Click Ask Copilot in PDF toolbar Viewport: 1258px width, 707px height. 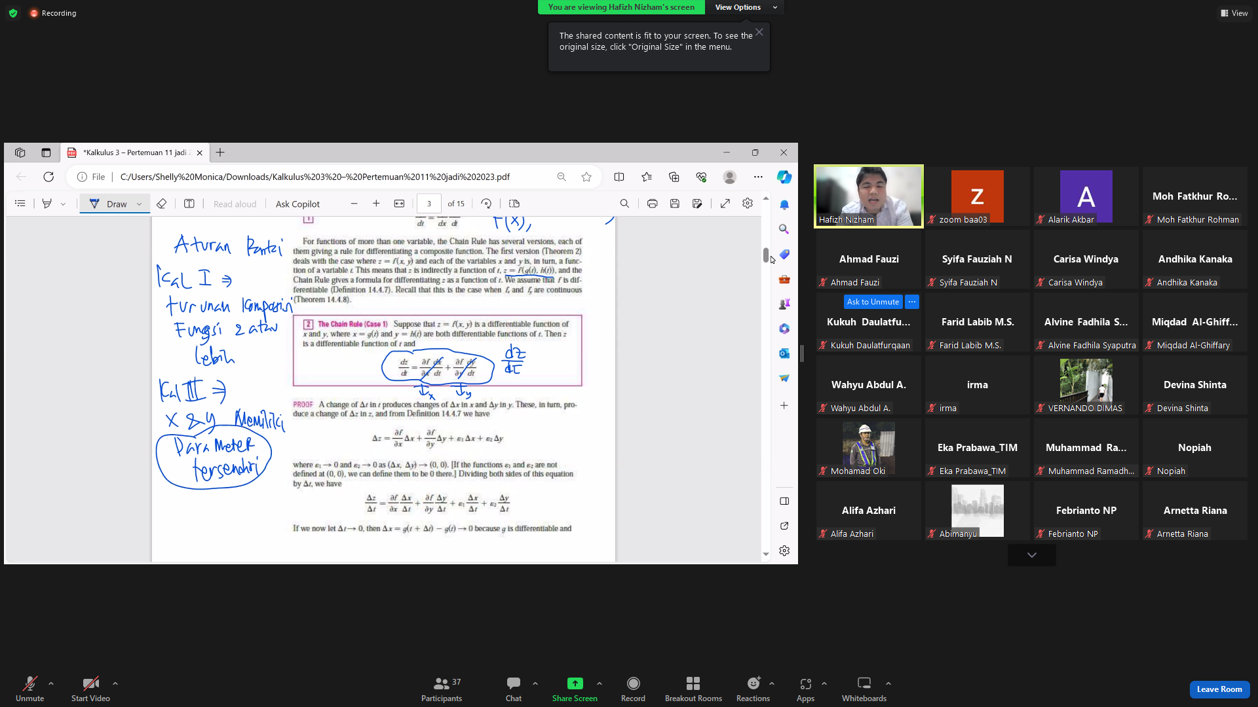pos(297,204)
